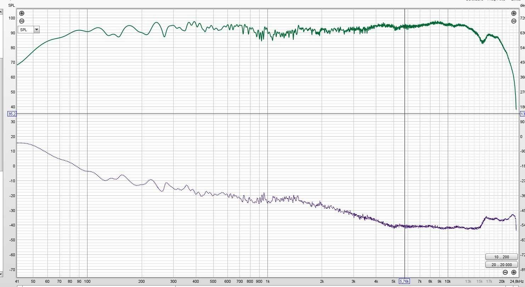The height and width of the screenshot is (287, 525).
Task: Click the 1k frequency axis label
Action: (267, 281)
